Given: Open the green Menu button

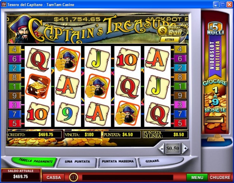Looking at the screenshot, I should (x=197, y=178).
